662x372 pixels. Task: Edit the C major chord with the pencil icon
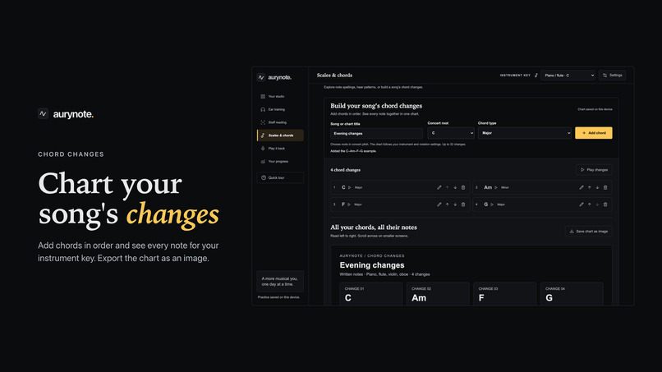click(x=439, y=187)
